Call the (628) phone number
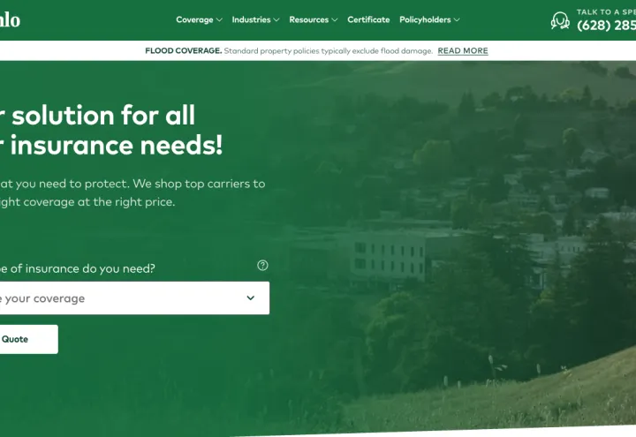Image resolution: width=636 pixels, height=437 pixels. [x=606, y=25]
